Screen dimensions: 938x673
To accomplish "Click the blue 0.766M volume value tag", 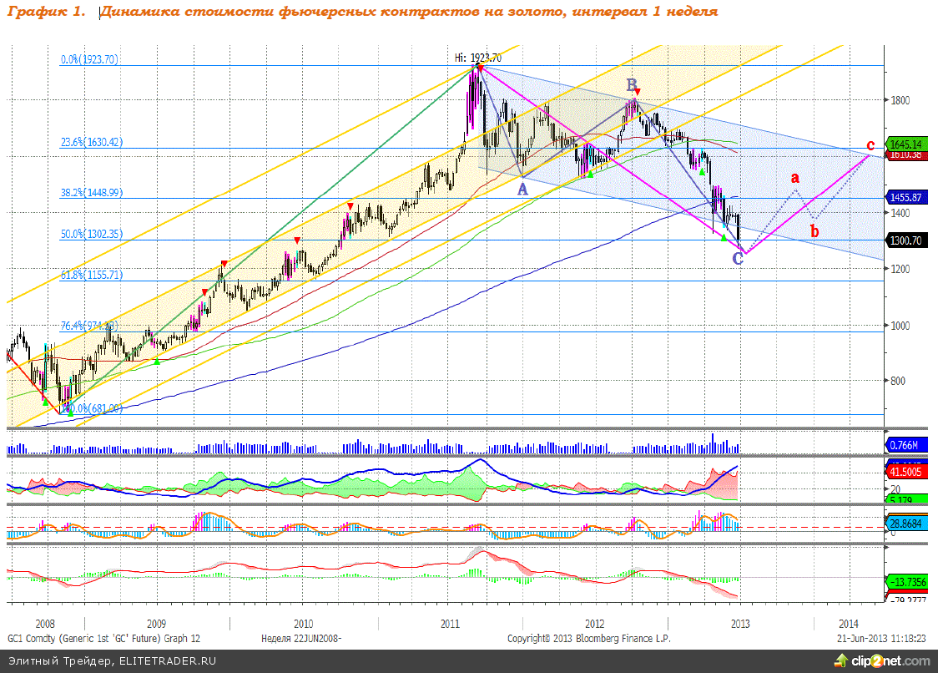I will [x=903, y=444].
